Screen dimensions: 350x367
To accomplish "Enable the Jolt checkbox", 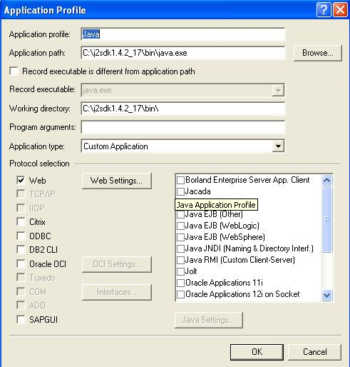I will (180, 271).
